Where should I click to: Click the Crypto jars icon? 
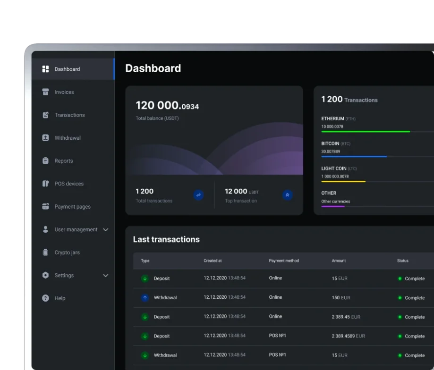point(45,252)
